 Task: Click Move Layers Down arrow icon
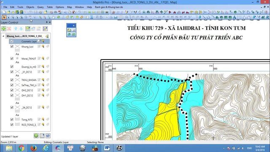click(21, 29)
